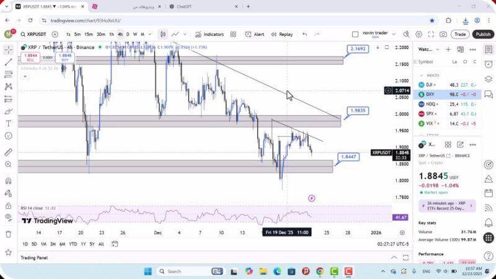Toggle hide all drawings eye icon
Image resolution: width=496 pixels, height=279 pixels.
(9, 217)
